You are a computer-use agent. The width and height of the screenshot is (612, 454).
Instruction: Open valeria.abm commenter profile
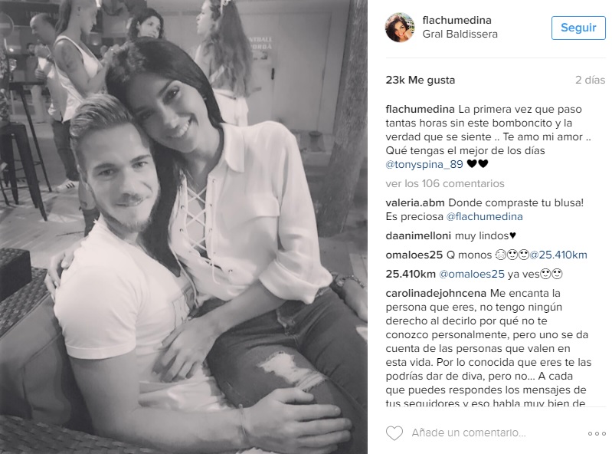[415, 202]
